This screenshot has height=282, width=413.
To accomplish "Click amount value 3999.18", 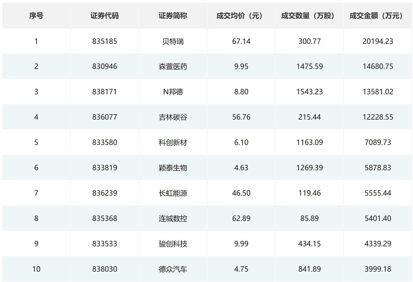I will tap(378, 269).
